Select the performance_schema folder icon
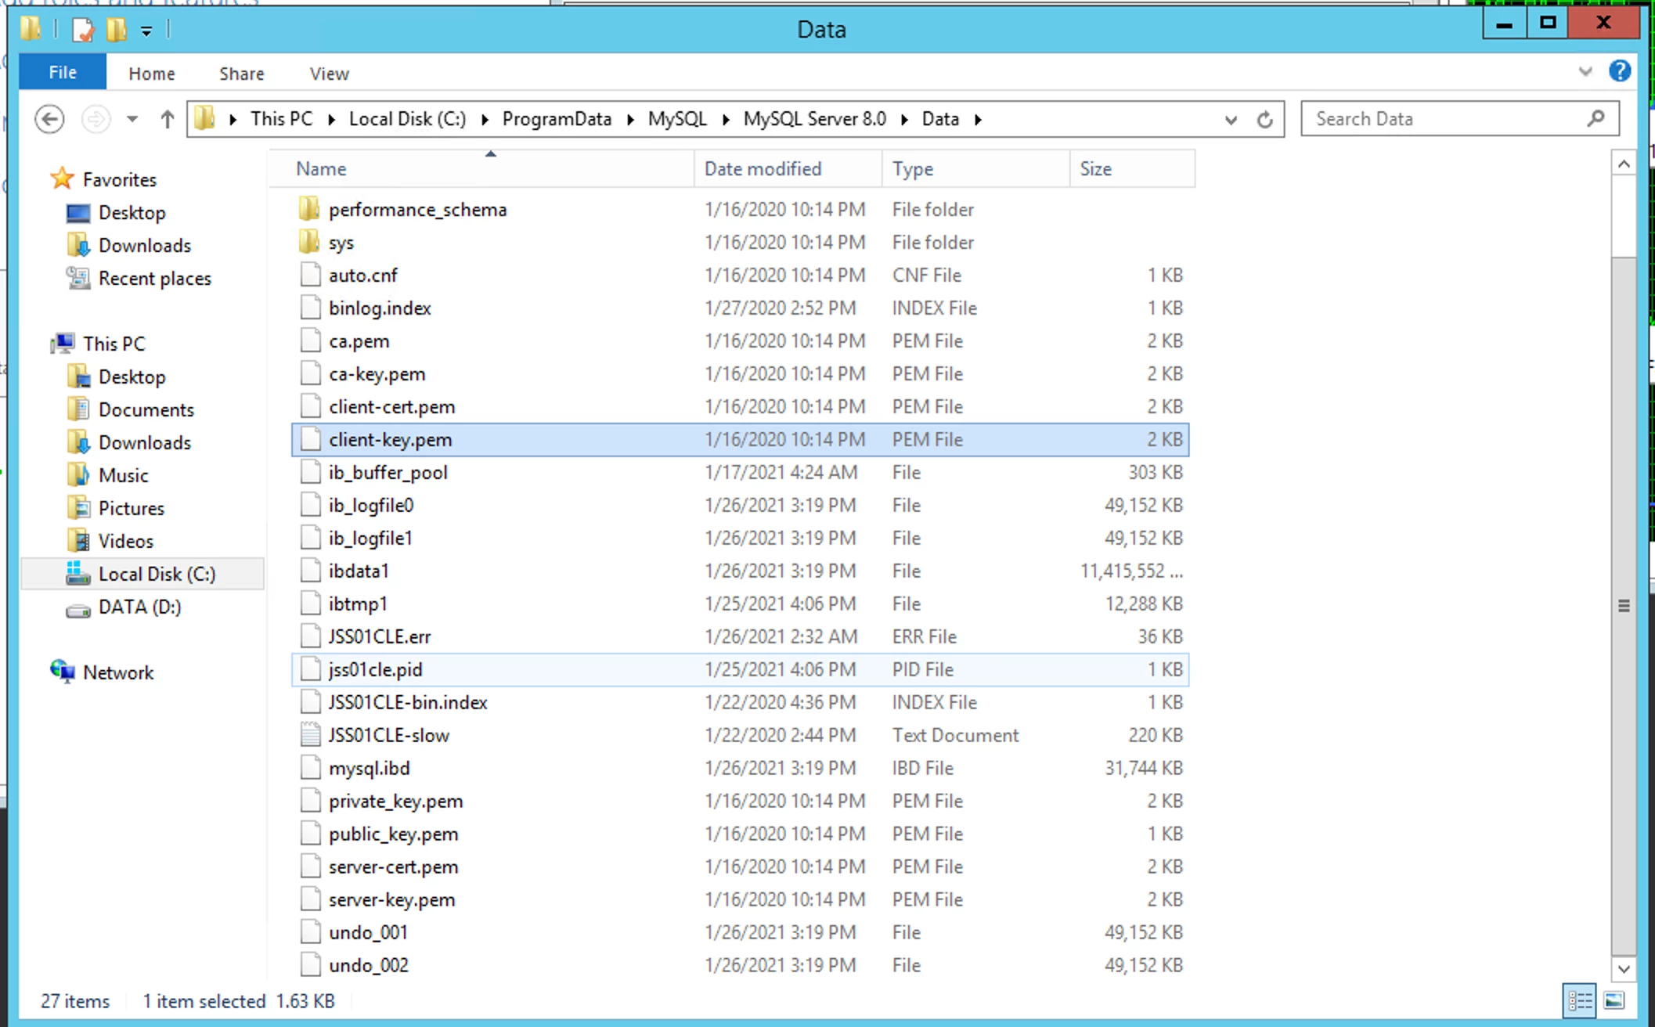 [x=309, y=209]
